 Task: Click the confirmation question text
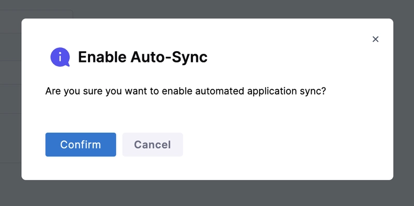pyautogui.click(x=186, y=91)
